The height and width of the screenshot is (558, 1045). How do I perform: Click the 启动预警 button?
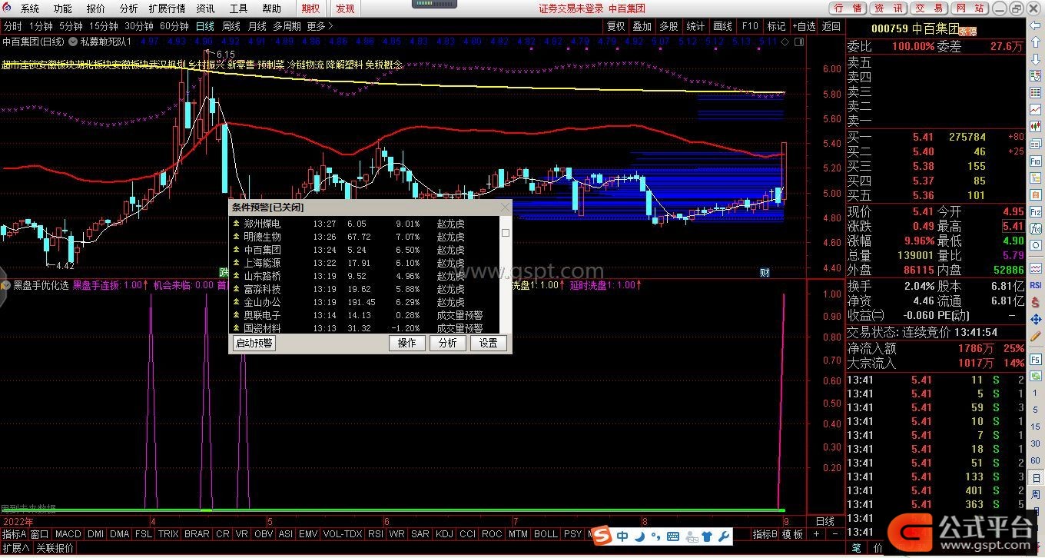point(254,343)
